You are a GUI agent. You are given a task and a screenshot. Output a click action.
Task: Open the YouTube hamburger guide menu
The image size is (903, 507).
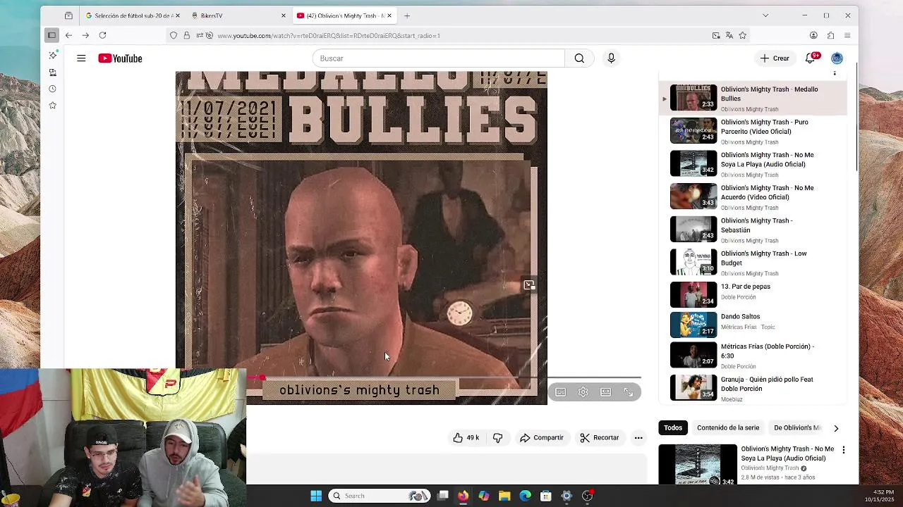click(x=81, y=58)
